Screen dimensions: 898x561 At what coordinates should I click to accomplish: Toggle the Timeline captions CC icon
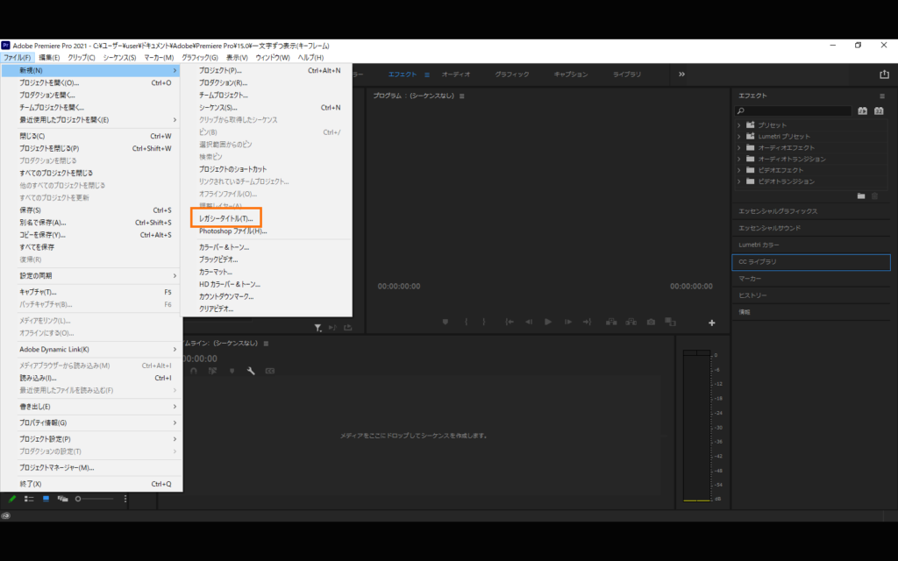tap(270, 371)
